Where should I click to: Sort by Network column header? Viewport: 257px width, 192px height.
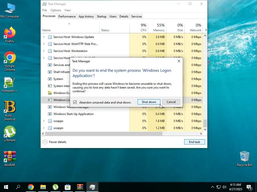point(194,28)
